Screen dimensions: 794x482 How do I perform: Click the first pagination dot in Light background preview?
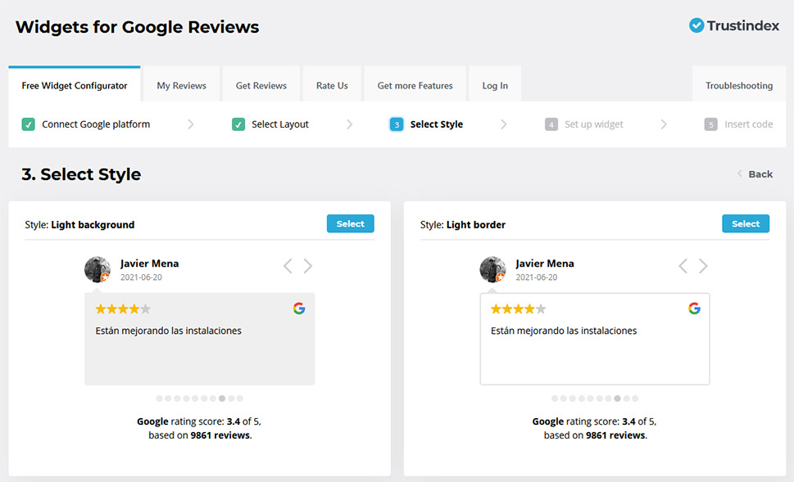click(x=160, y=399)
